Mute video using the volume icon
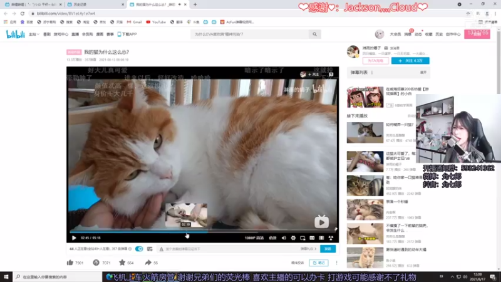Screen dimensions: 501x282 (284, 238)
